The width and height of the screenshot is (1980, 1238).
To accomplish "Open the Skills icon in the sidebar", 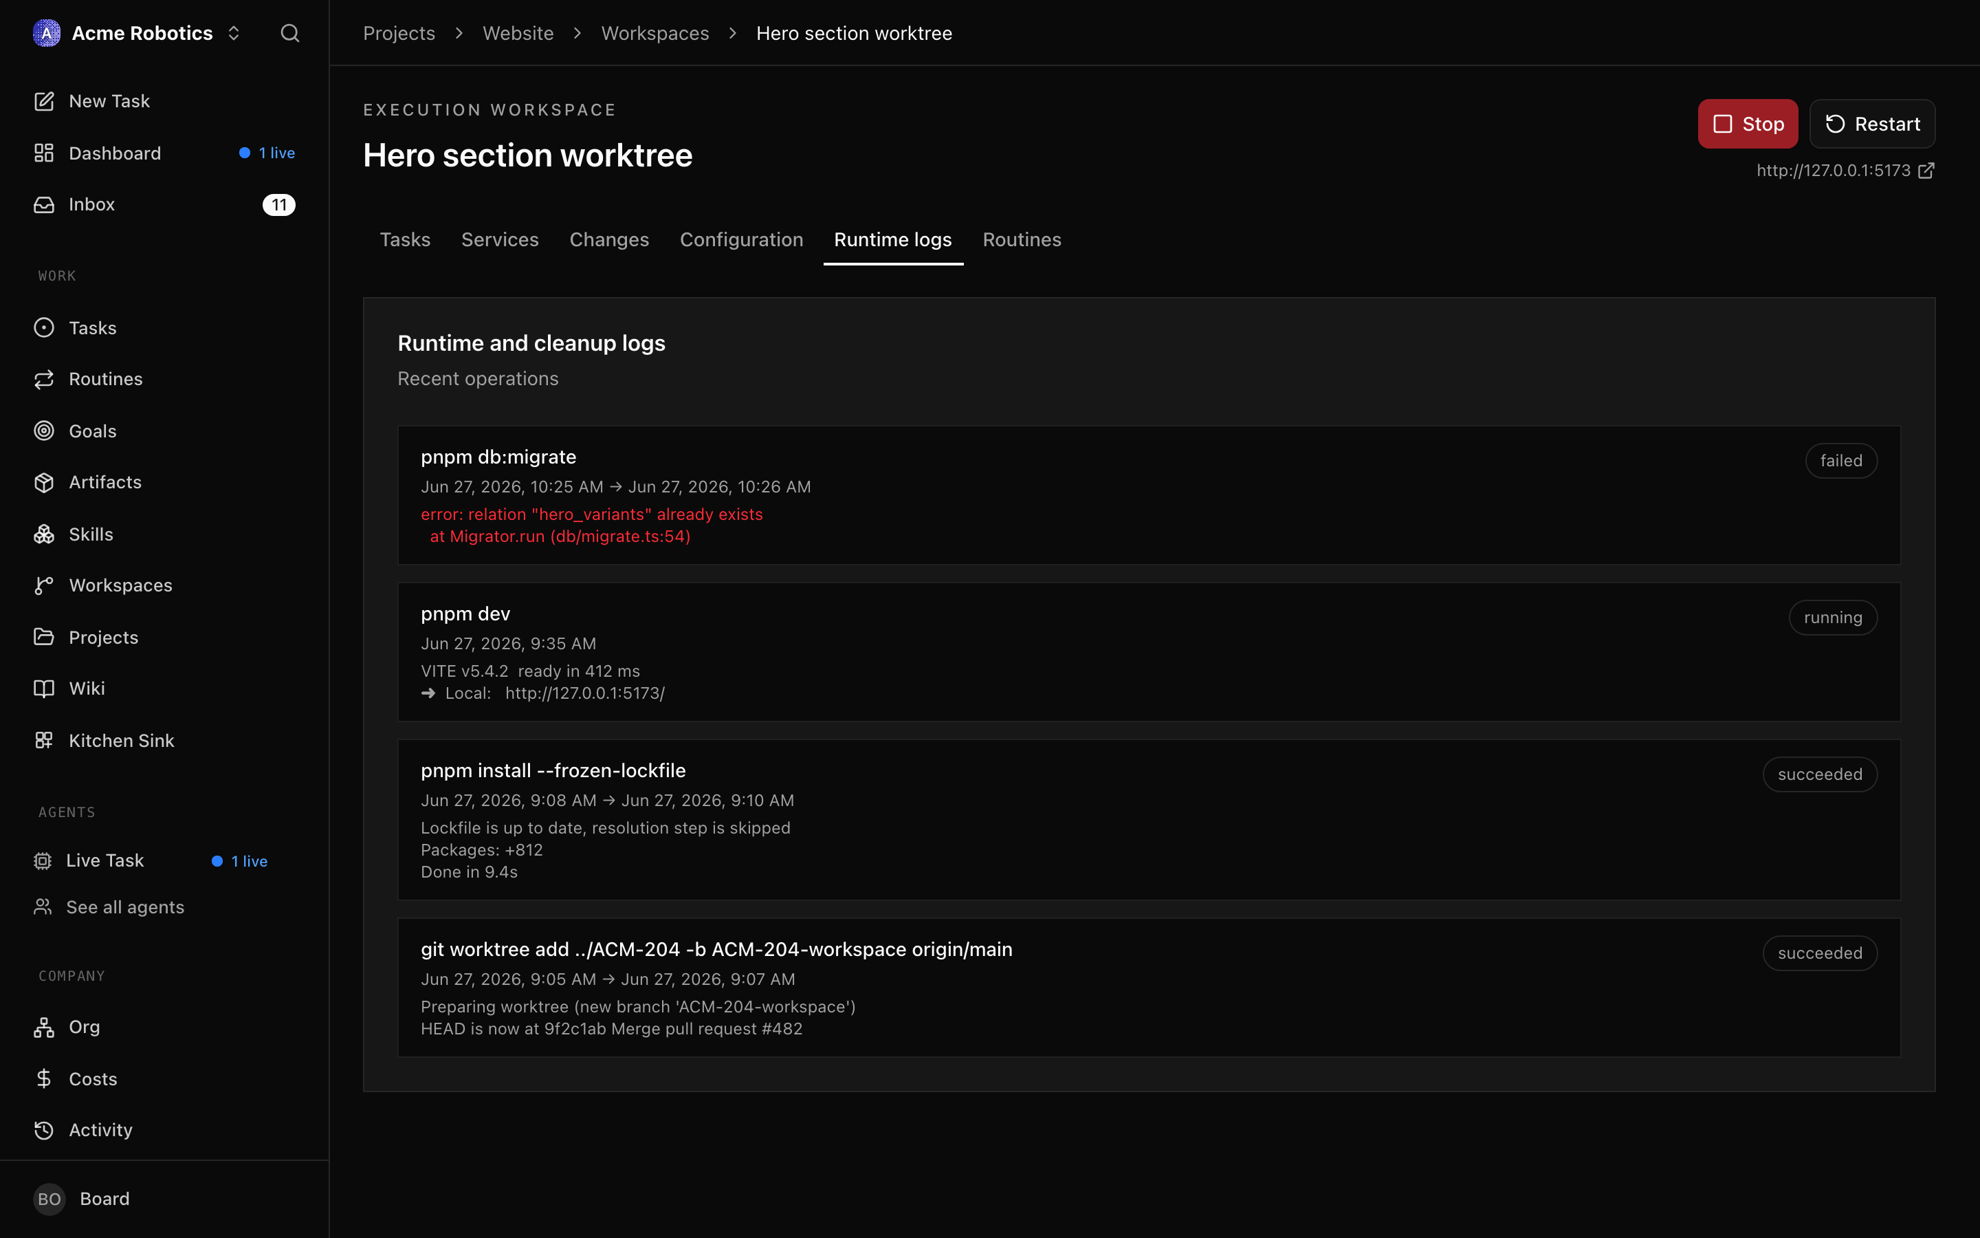I will pos(44,534).
